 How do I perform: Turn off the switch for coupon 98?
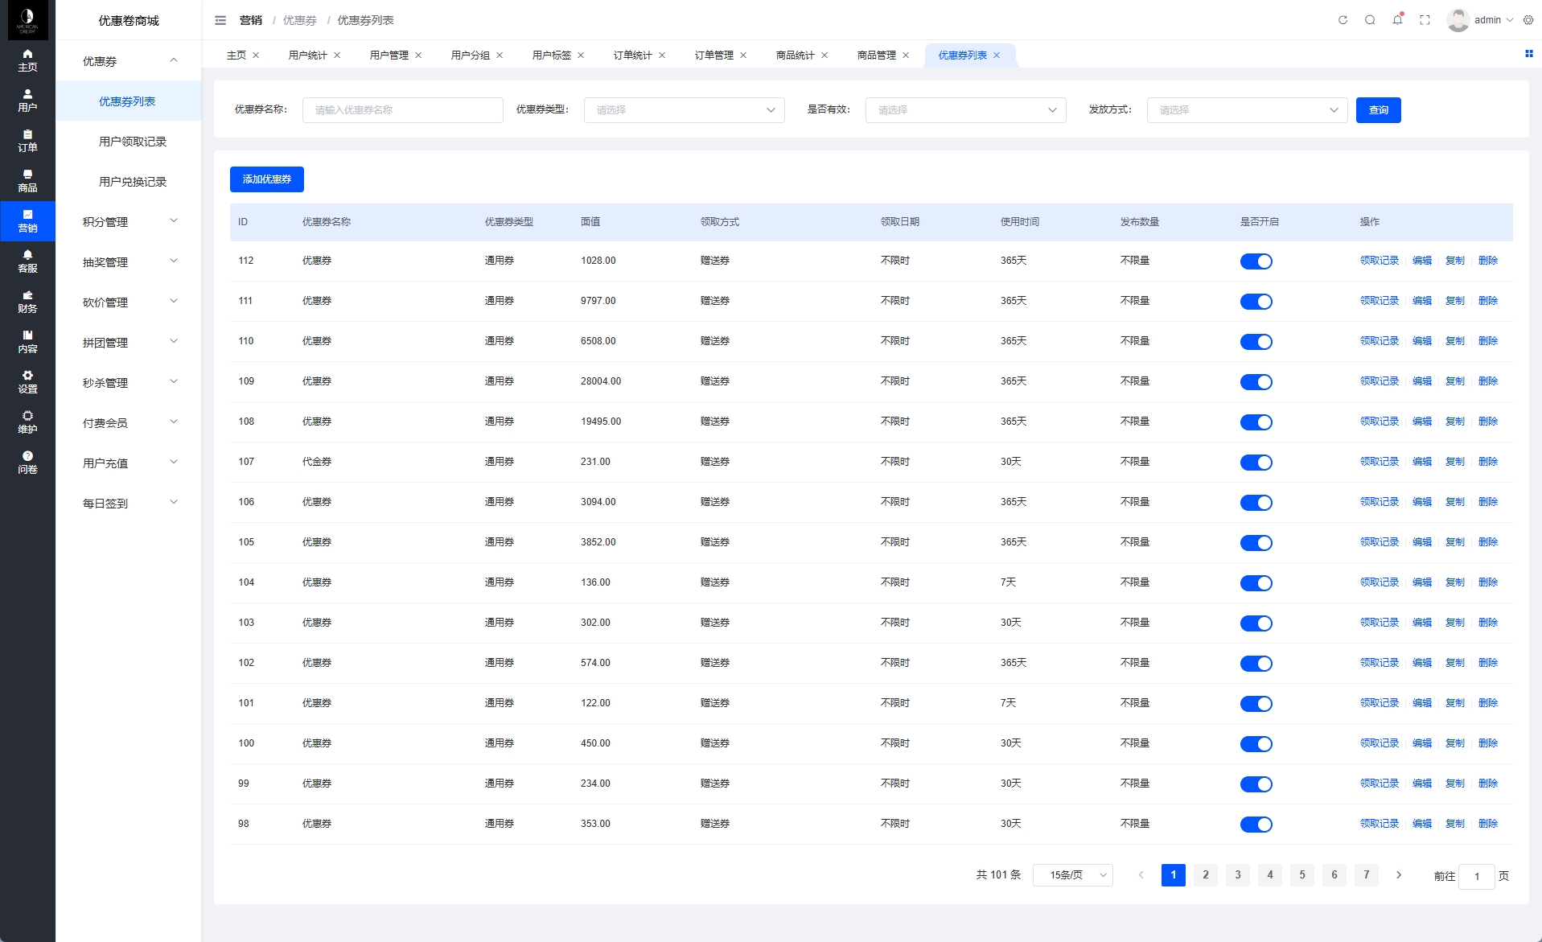pos(1256,825)
